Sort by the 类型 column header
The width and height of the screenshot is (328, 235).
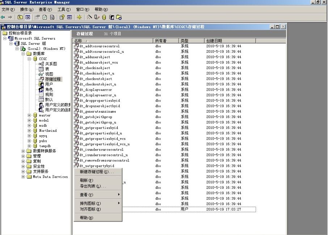tap(192, 41)
